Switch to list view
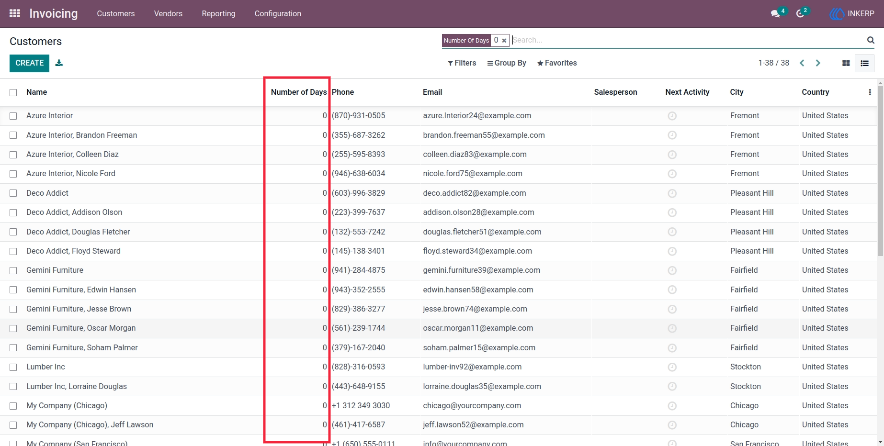 click(x=864, y=63)
